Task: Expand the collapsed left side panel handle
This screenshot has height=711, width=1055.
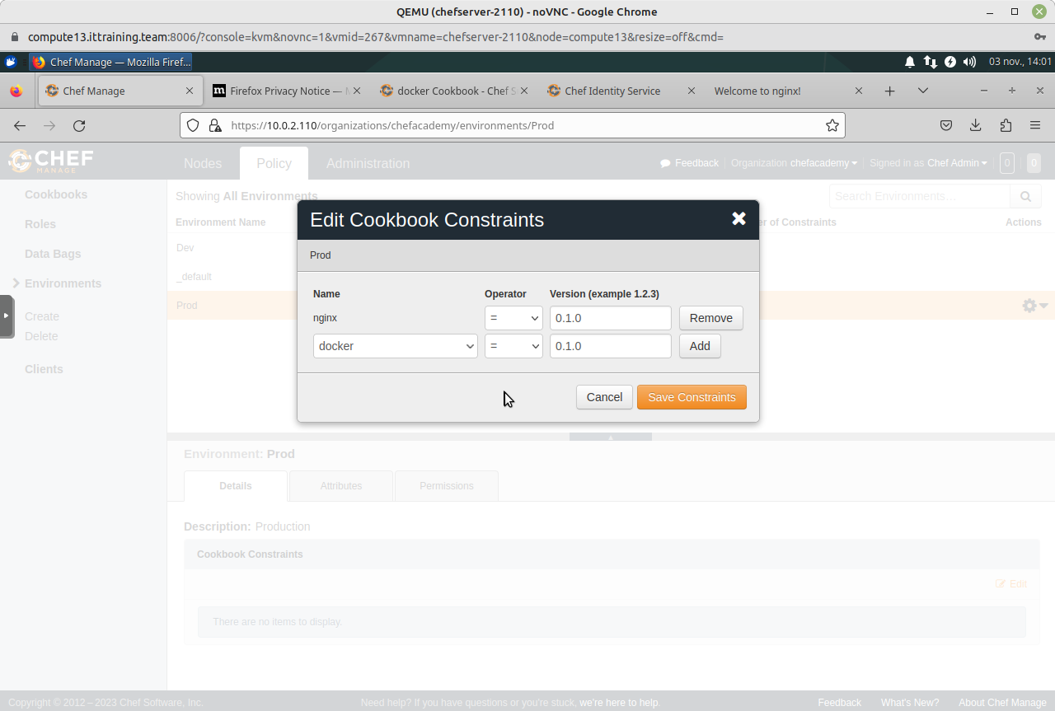Action: (7, 316)
